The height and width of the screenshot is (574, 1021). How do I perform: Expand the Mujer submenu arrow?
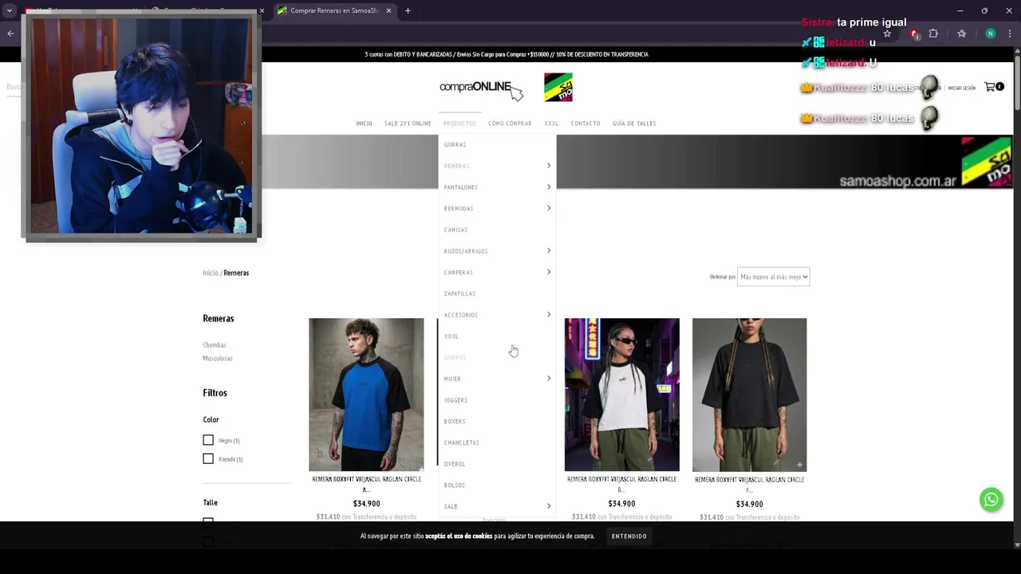click(x=549, y=378)
